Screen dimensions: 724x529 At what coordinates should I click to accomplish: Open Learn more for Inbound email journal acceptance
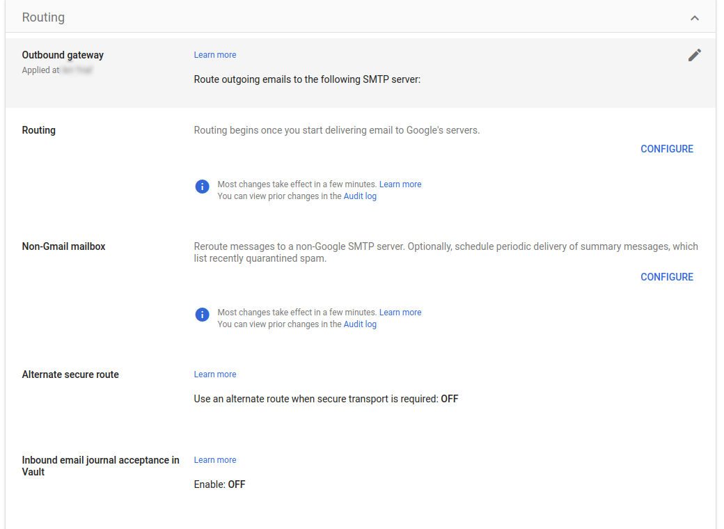pyautogui.click(x=214, y=459)
